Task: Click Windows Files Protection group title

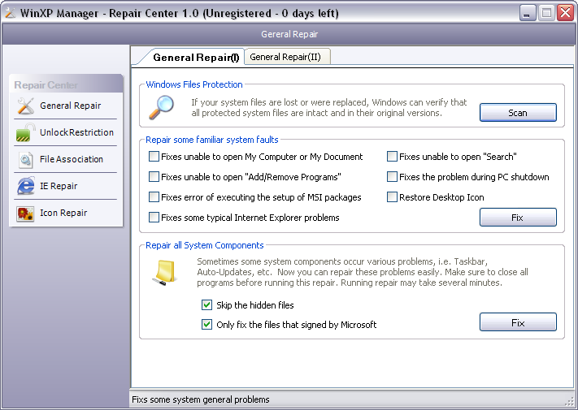Action: [x=194, y=84]
